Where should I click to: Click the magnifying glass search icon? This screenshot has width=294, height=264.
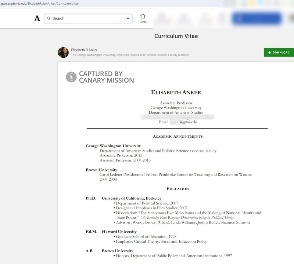click(x=49, y=18)
